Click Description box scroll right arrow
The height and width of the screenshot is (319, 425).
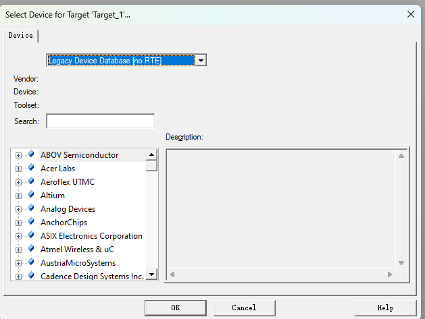coord(390,274)
